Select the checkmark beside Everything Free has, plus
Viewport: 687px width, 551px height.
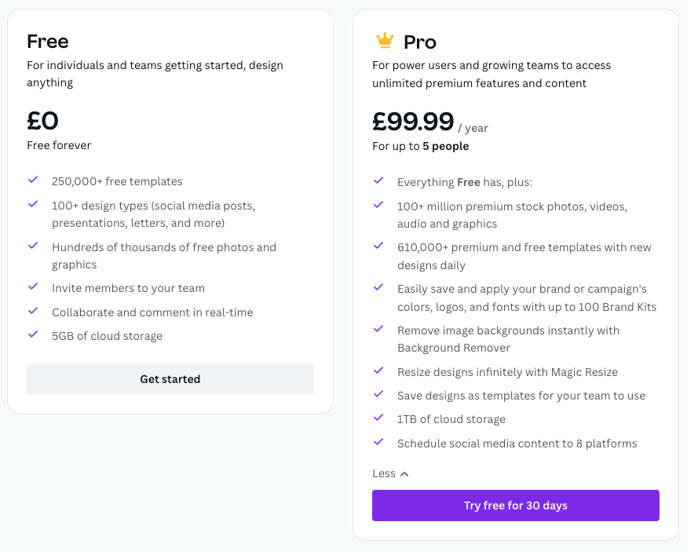378,182
